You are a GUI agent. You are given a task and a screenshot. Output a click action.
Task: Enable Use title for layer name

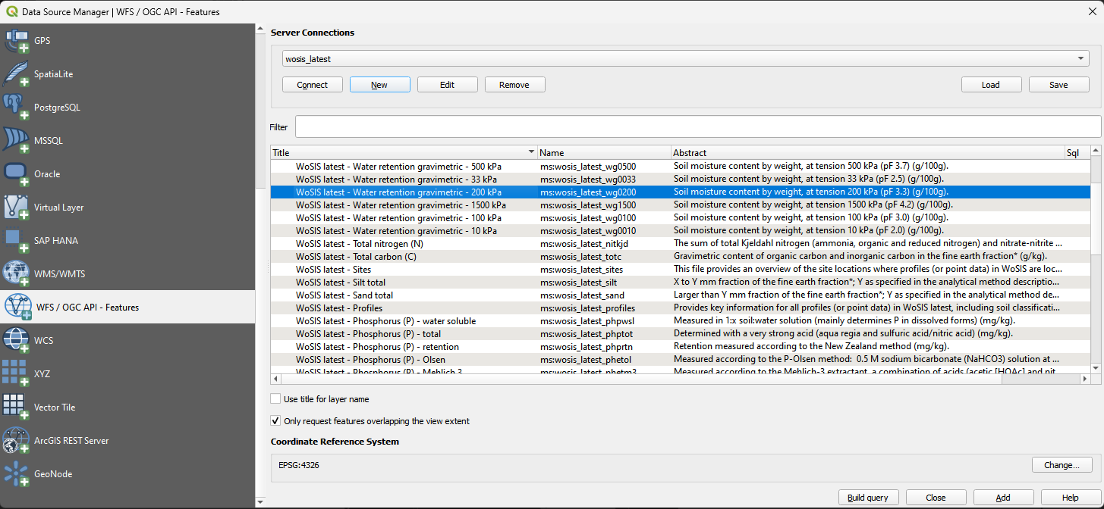click(x=275, y=399)
